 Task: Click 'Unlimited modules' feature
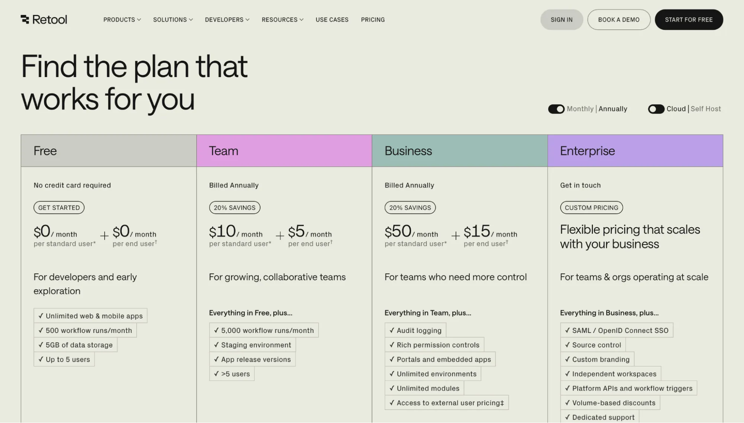click(x=424, y=388)
